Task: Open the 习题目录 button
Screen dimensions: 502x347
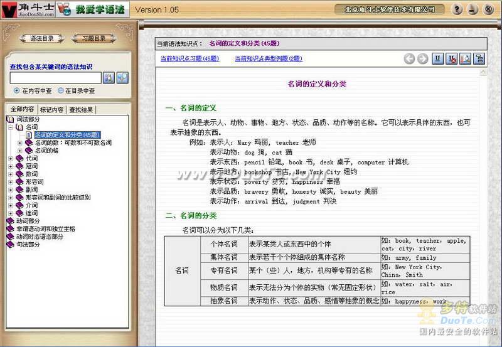Action: click(93, 38)
